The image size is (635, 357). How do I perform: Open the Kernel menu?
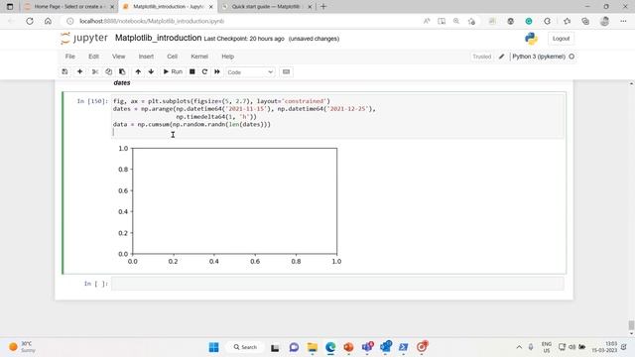point(199,57)
